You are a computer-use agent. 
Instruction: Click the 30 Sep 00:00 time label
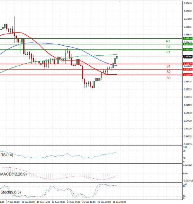118,202
